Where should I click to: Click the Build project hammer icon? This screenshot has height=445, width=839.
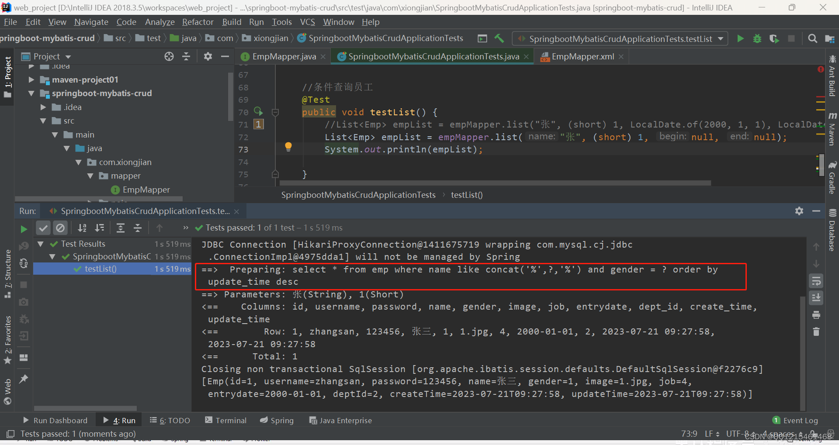point(499,38)
